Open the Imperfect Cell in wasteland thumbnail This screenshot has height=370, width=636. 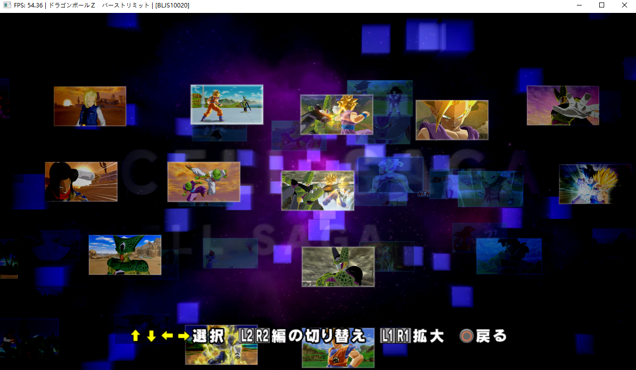click(x=125, y=255)
